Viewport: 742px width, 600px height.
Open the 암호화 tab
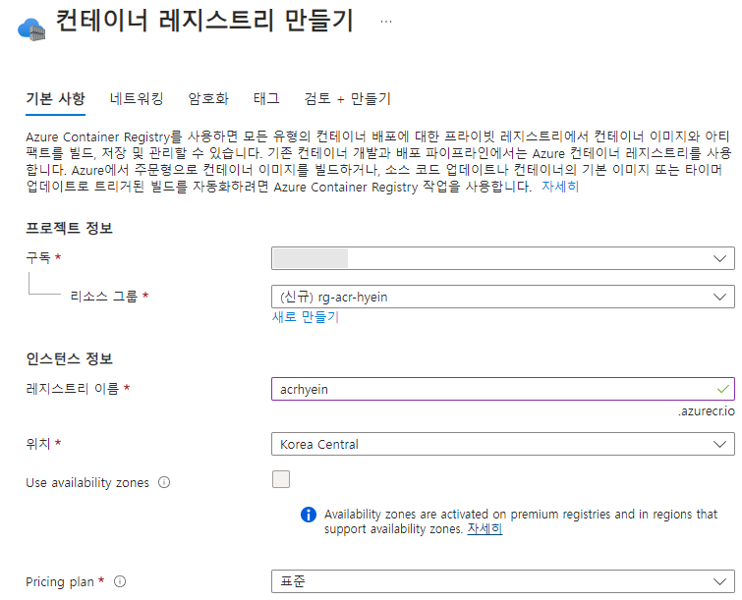pos(208,99)
